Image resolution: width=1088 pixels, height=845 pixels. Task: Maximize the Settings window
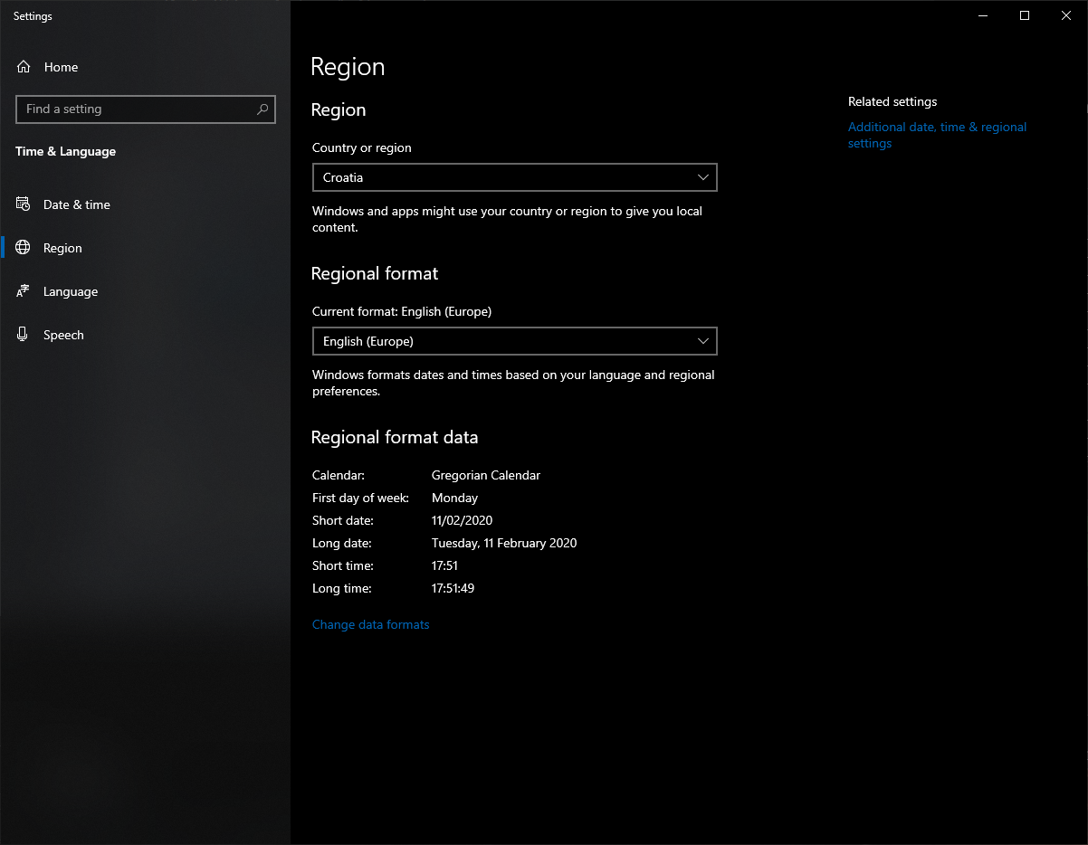point(1025,15)
